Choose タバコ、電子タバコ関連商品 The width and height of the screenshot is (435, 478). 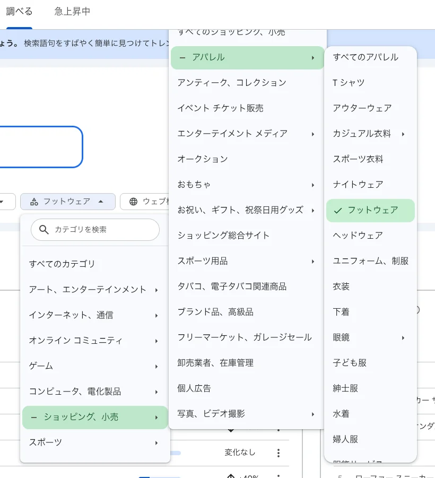pos(247,286)
